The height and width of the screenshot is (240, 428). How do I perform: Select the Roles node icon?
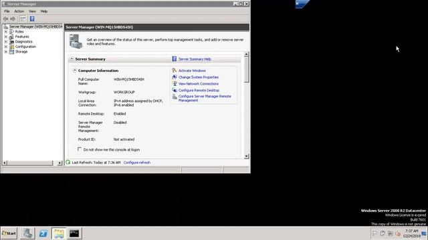click(11, 31)
